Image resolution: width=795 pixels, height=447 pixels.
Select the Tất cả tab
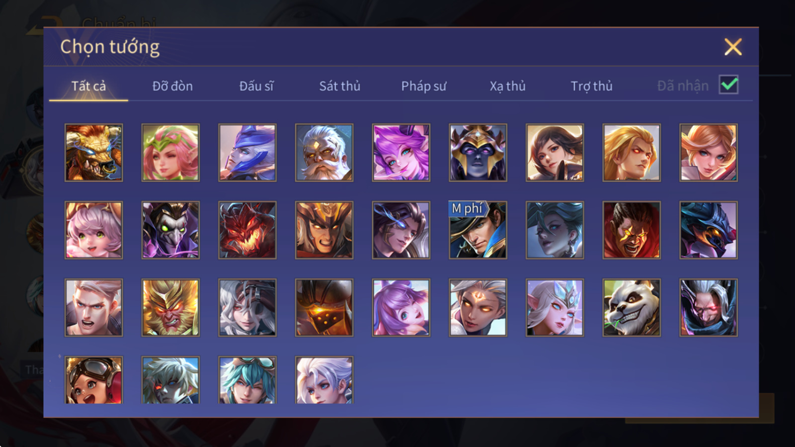pyautogui.click(x=88, y=86)
